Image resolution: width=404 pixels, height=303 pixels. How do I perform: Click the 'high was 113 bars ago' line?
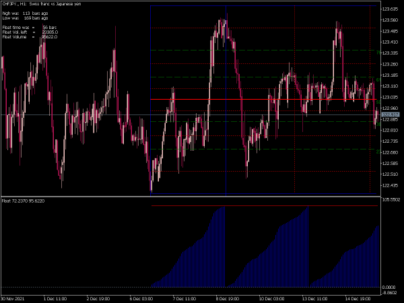25,13
